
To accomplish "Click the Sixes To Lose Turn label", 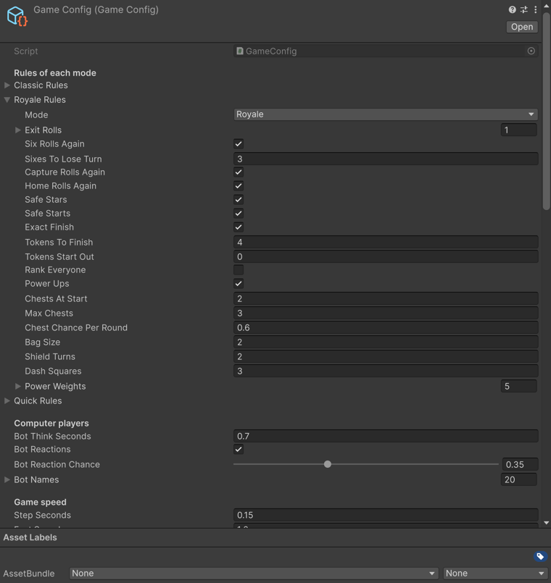I will click(63, 159).
